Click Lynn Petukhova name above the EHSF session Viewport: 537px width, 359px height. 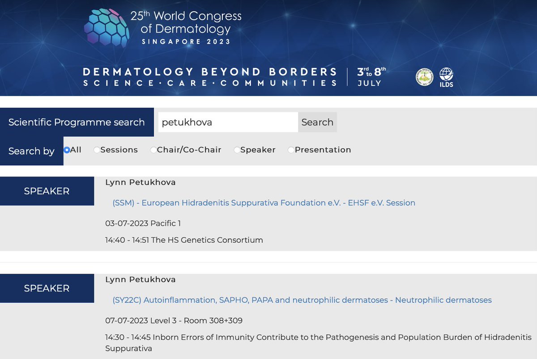[x=141, y=182]
